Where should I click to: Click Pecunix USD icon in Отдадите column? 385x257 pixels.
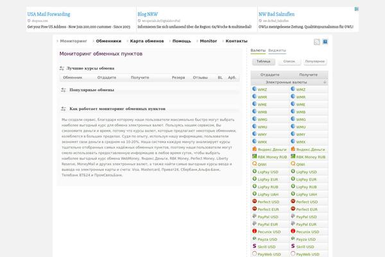pyautogui.click(x=254, y=231)
